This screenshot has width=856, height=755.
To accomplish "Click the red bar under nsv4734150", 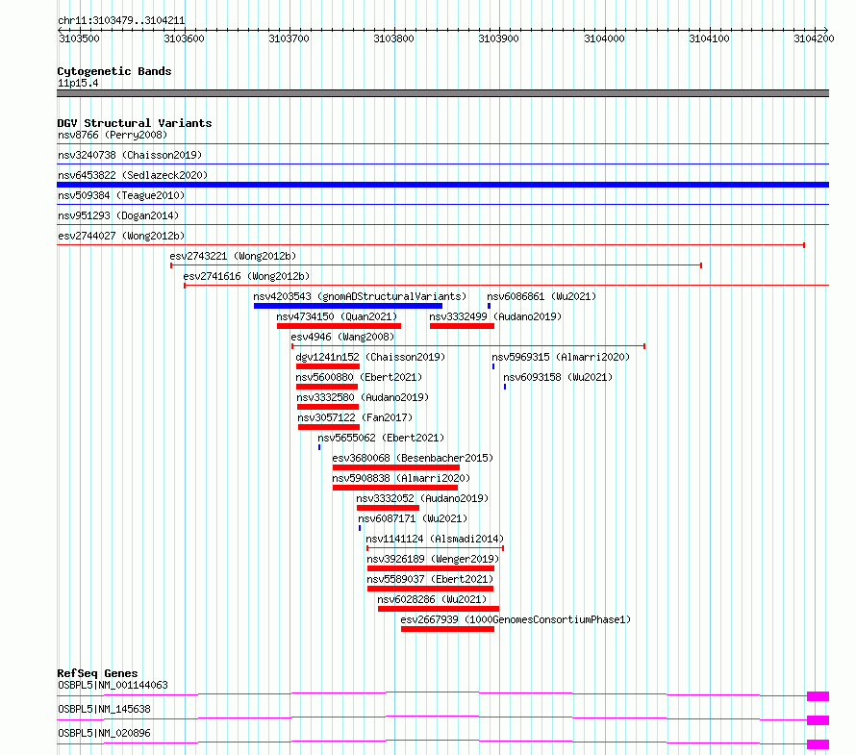I will click(x=339, y=326).
